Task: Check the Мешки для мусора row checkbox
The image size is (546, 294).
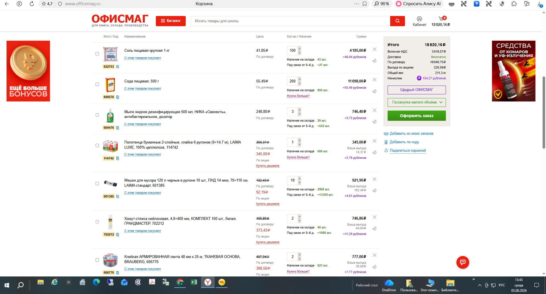Action: tap(97, 184)
